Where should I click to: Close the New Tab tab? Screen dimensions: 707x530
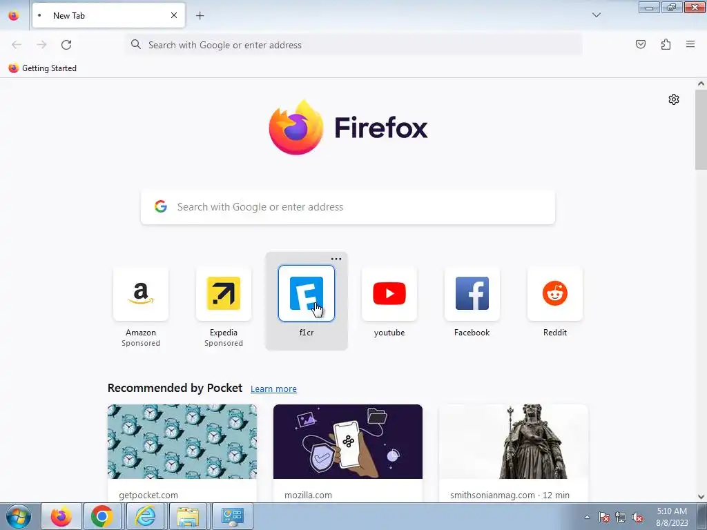click(174, 15)
